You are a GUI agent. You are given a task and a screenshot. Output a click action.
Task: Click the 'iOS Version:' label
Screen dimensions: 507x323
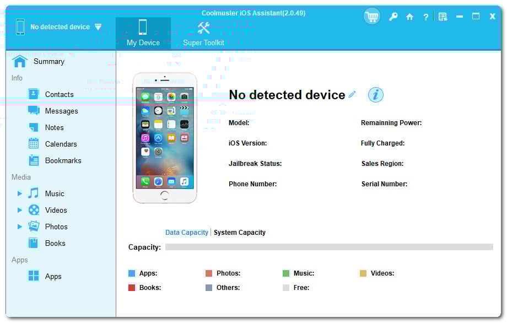pyautogui.click(x=247, y=143)
